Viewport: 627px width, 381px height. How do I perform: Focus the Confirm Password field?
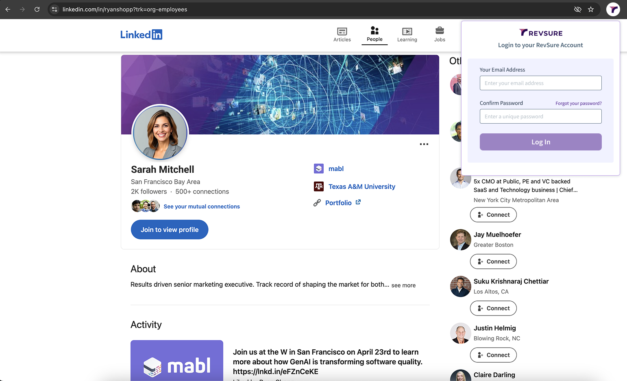[x=540, y=116]
